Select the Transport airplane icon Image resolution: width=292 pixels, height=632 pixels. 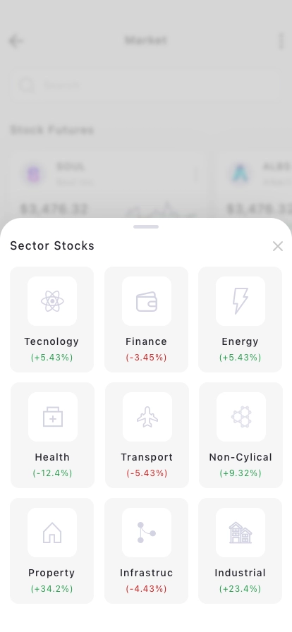tap(147, 417)
